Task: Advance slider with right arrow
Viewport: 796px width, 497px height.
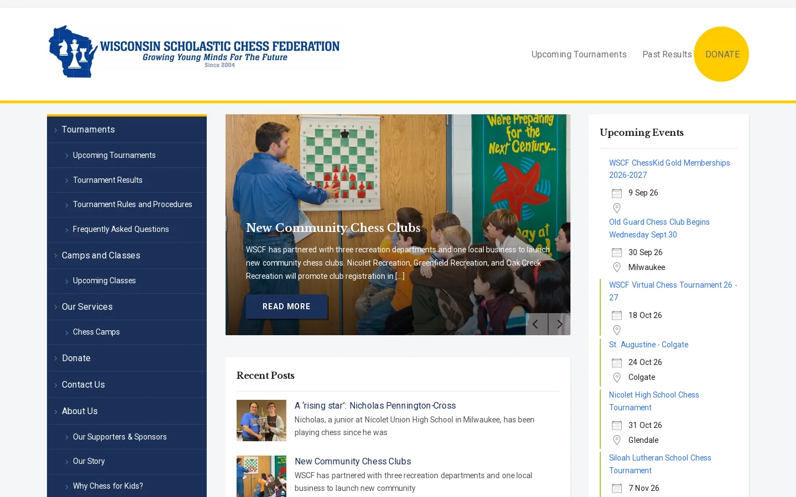Action: (559, 324)
